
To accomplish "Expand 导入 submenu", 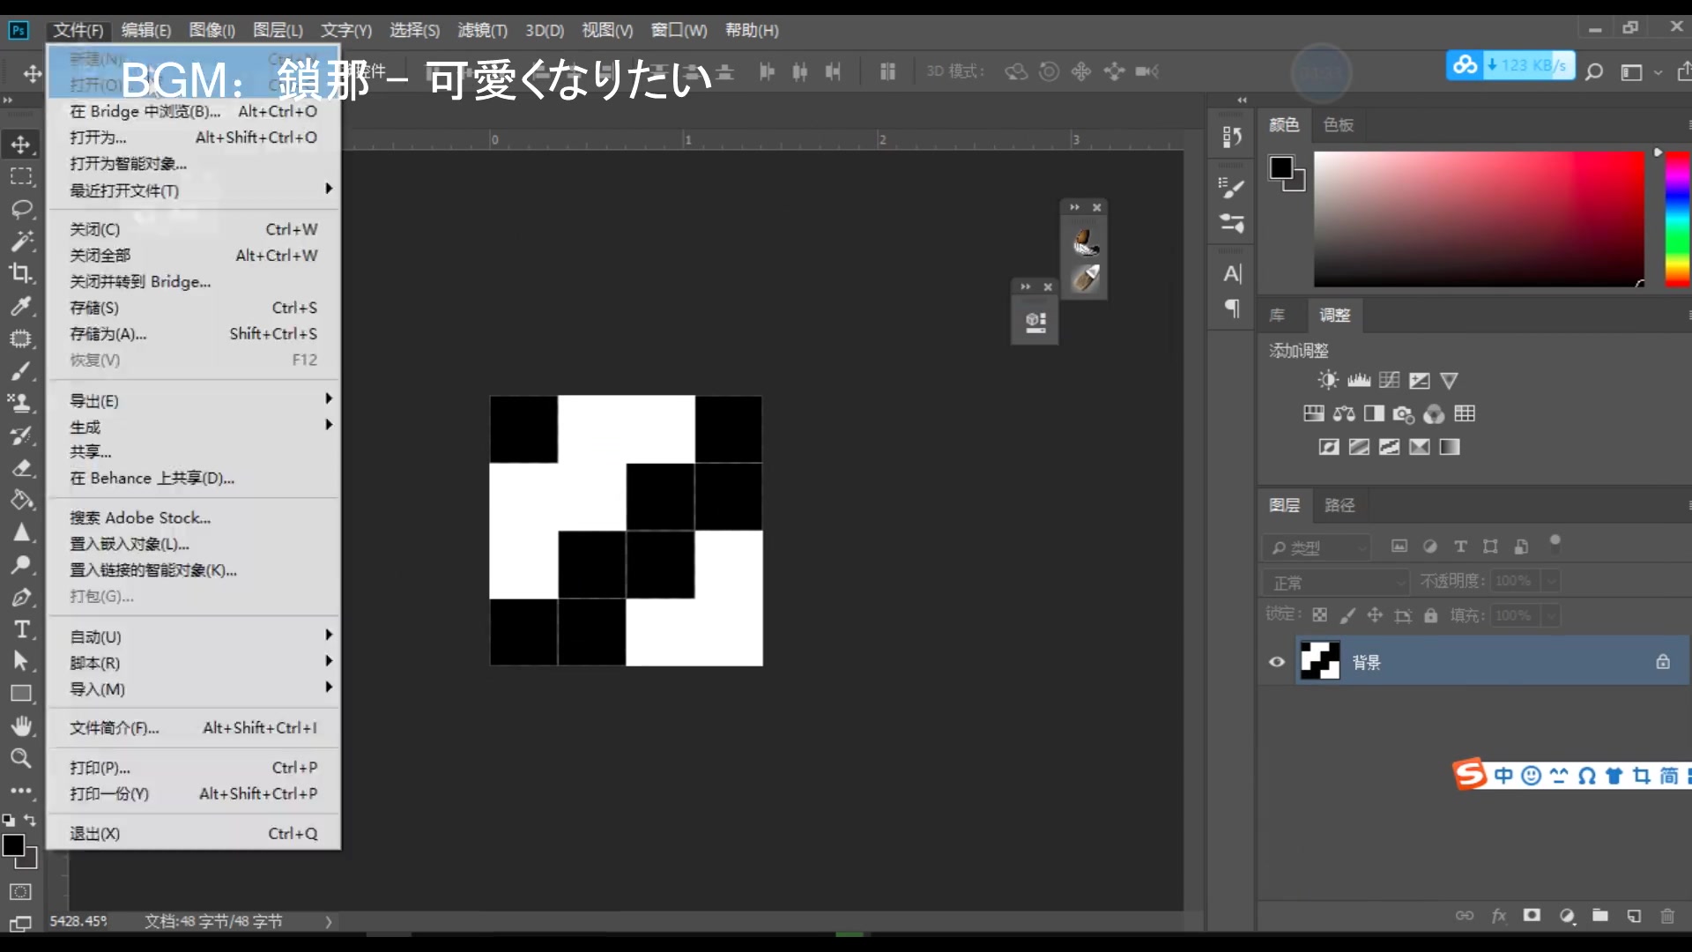I will pyautogui.click(x=192, y=689).
